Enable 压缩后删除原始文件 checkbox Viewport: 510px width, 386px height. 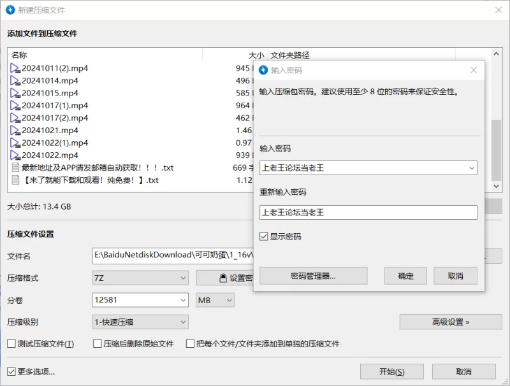click(98, 344)
